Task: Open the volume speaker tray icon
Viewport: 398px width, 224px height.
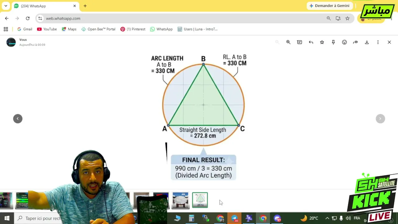Action: click(x=348, y=218)
